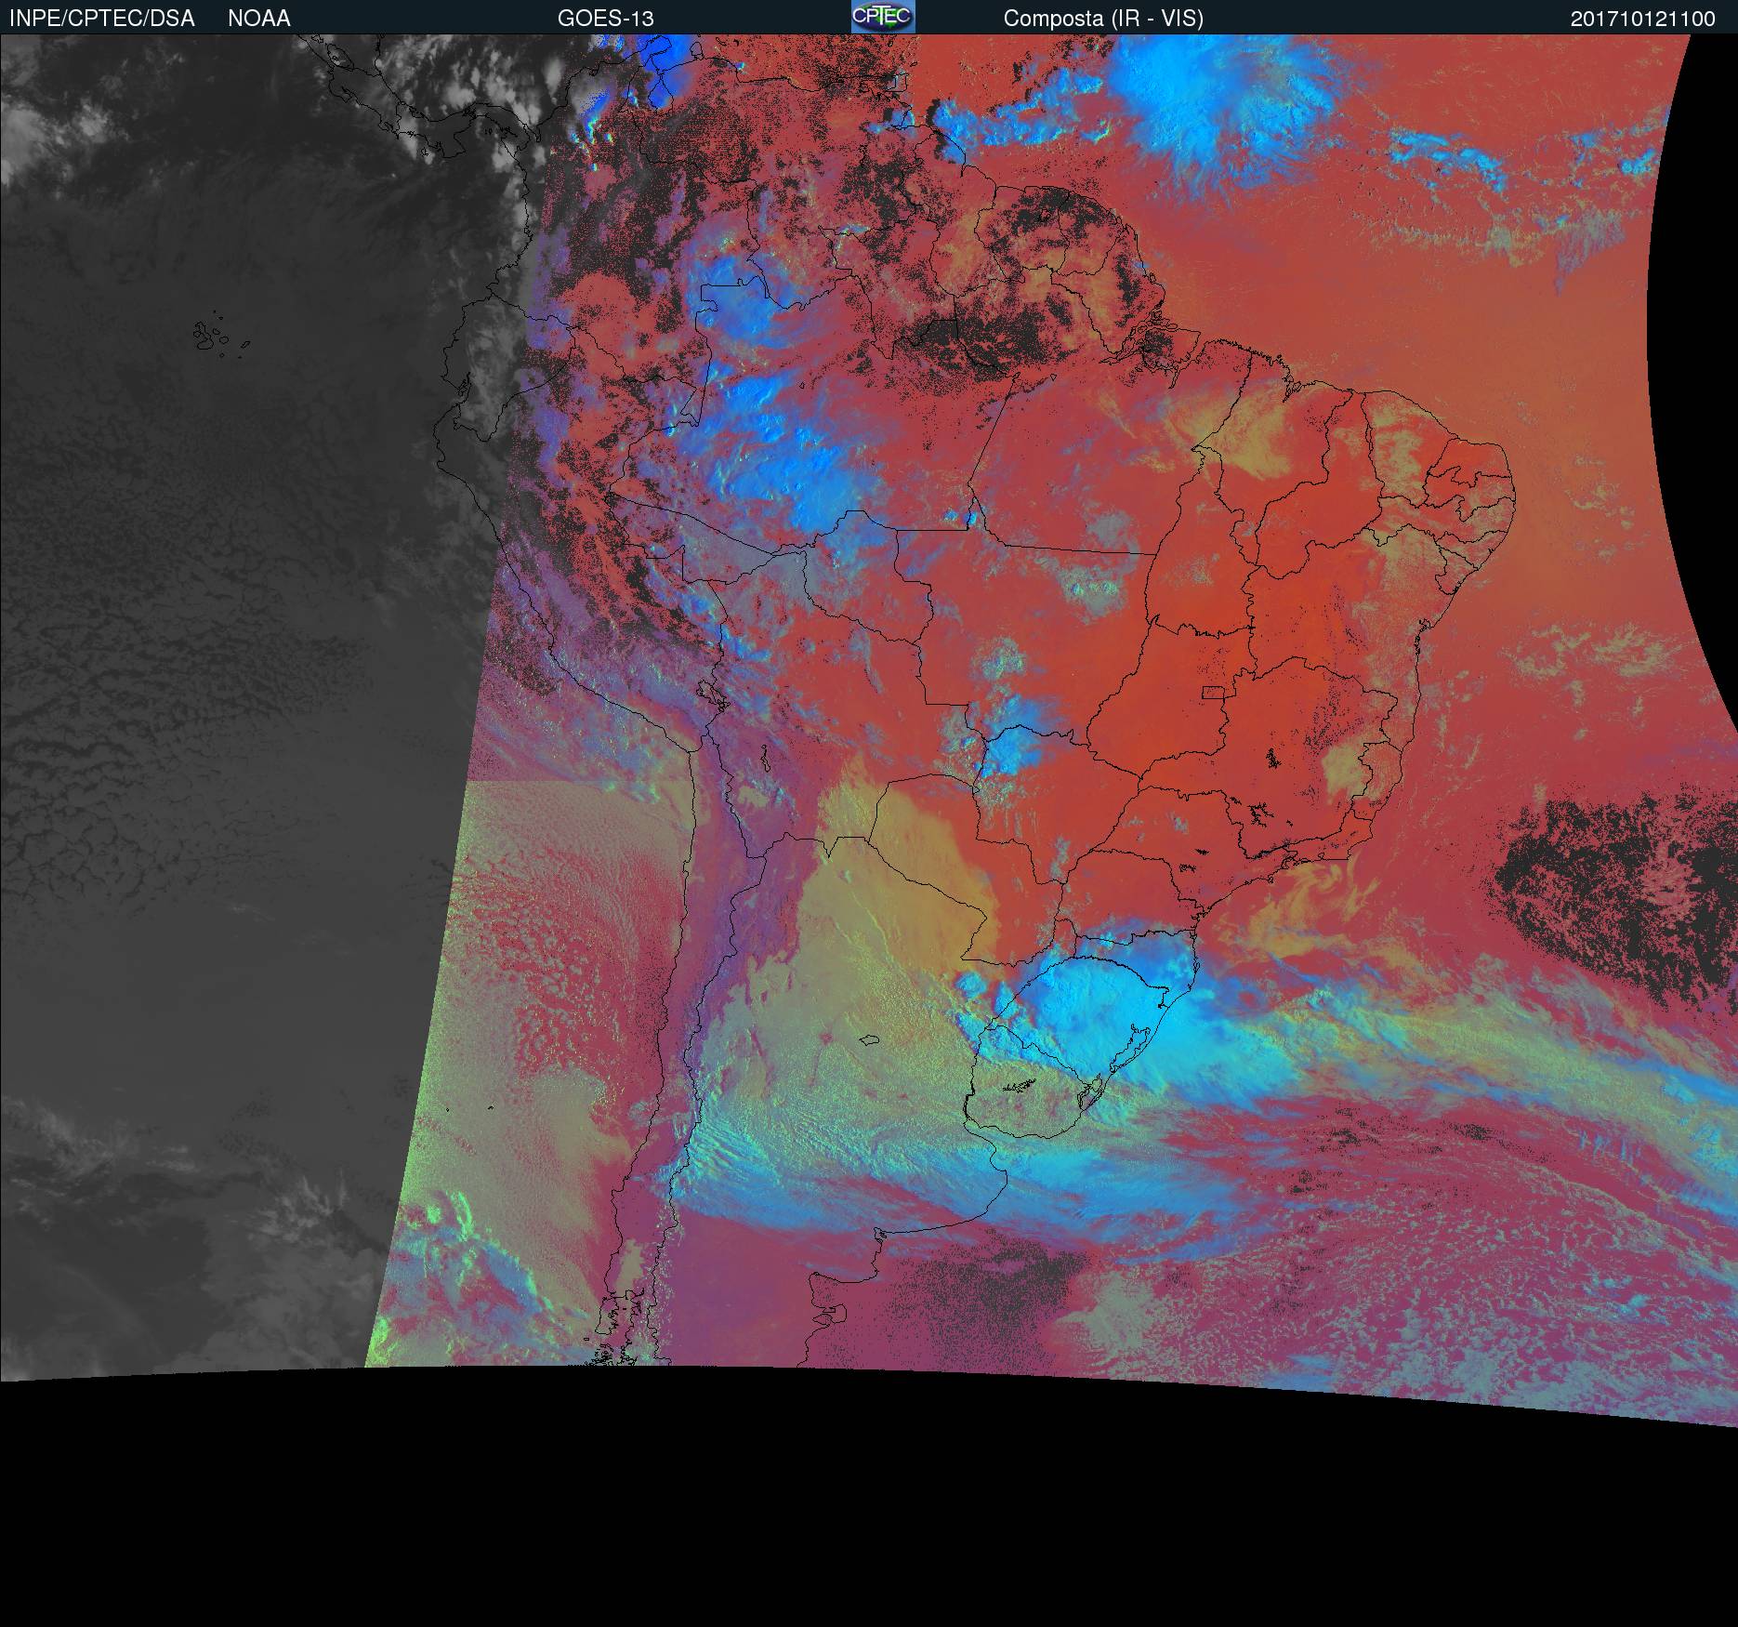The width and height of the screenshot is (1738, 1627).
Task: Click the Lake Titicaca outline
Action: coord(708,693)
